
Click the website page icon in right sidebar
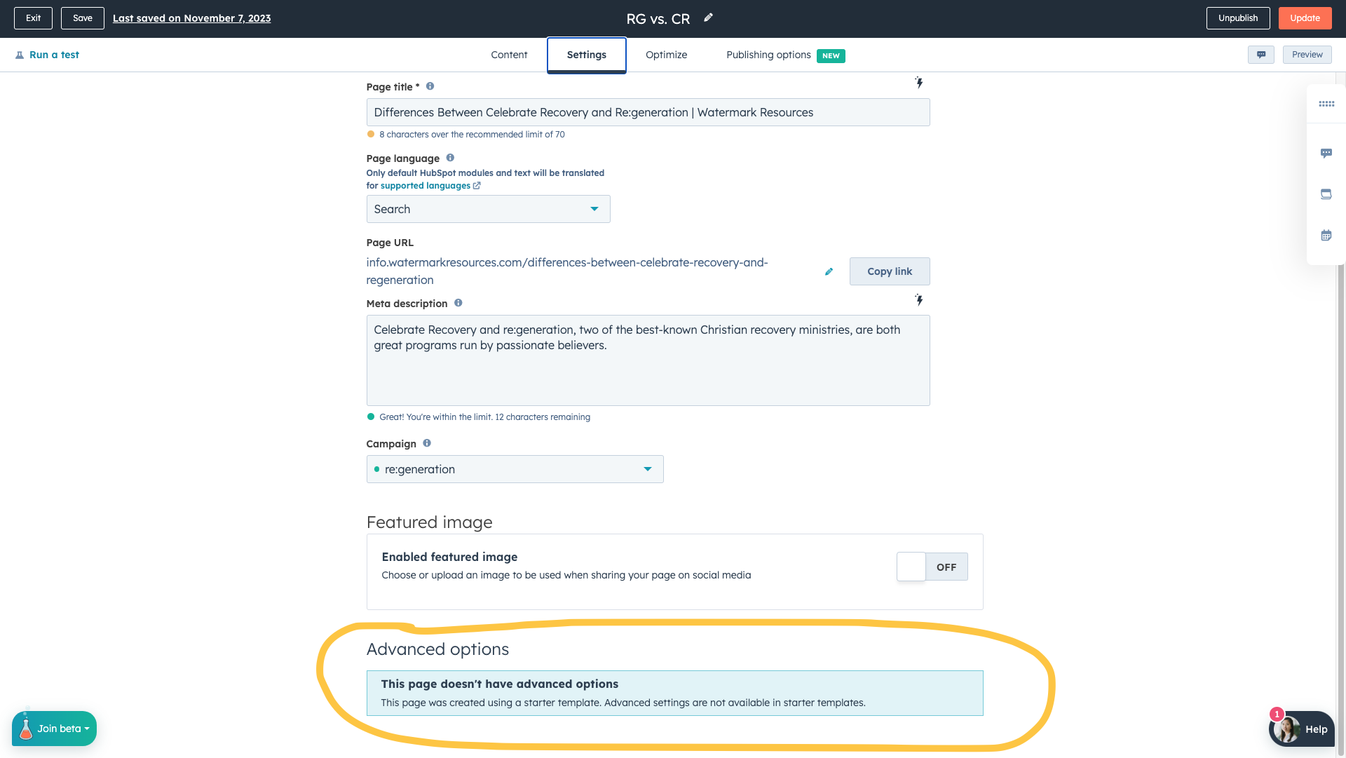1326,194
